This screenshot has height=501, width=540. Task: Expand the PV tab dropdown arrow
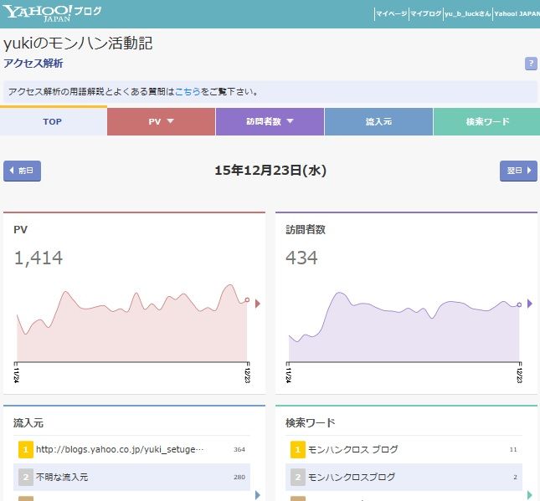[171, 121]
